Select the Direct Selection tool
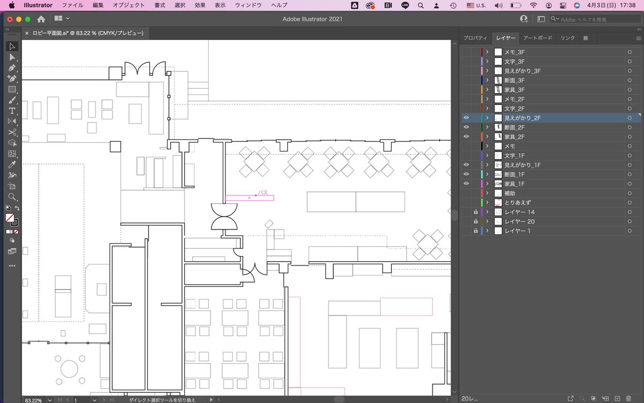Viewport: 644px width, 403px height. click(12, 57)
